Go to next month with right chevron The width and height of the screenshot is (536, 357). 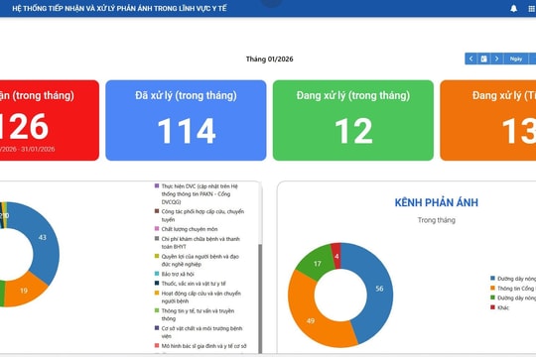click(496, 59)
